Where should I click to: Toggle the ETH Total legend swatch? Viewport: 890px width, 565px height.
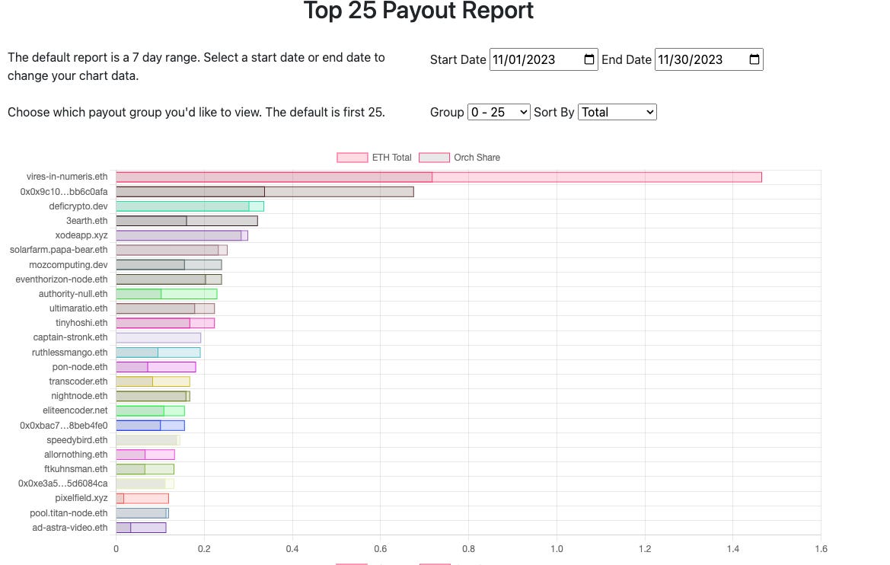click(x=352, y=158)
